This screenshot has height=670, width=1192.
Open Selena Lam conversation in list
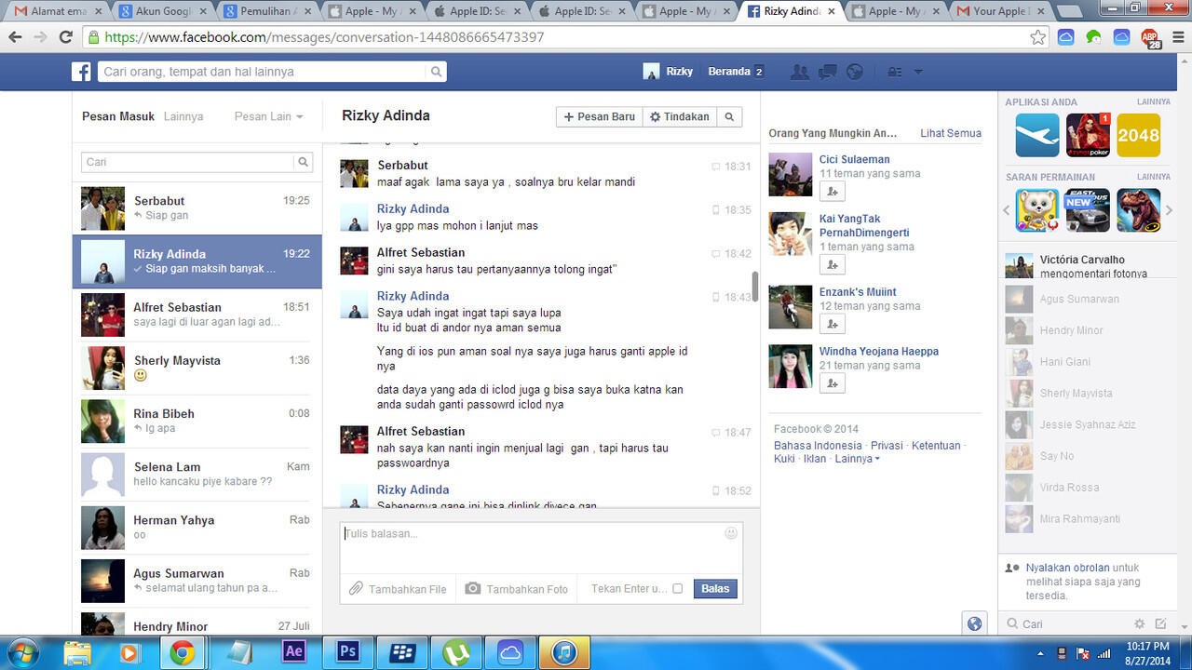click(197, 474)
